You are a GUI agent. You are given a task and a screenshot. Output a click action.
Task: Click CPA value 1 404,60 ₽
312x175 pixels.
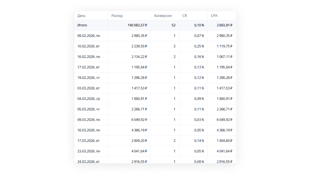click(x=224, y=141)
